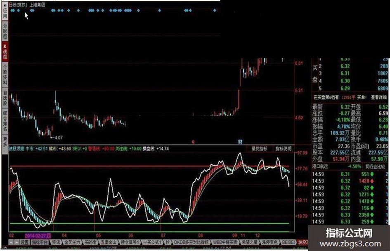This screenshot has width=390, height=251.
Task: Click the +77.76 indicator axis label
Action: 301,169
